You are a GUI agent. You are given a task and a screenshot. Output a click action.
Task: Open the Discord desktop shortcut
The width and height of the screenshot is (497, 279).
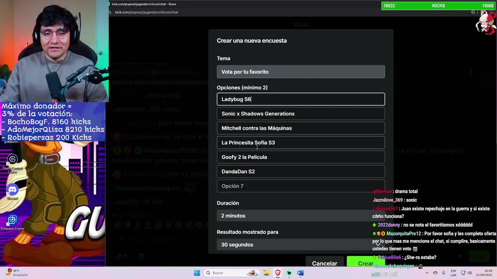coord(12,192)
